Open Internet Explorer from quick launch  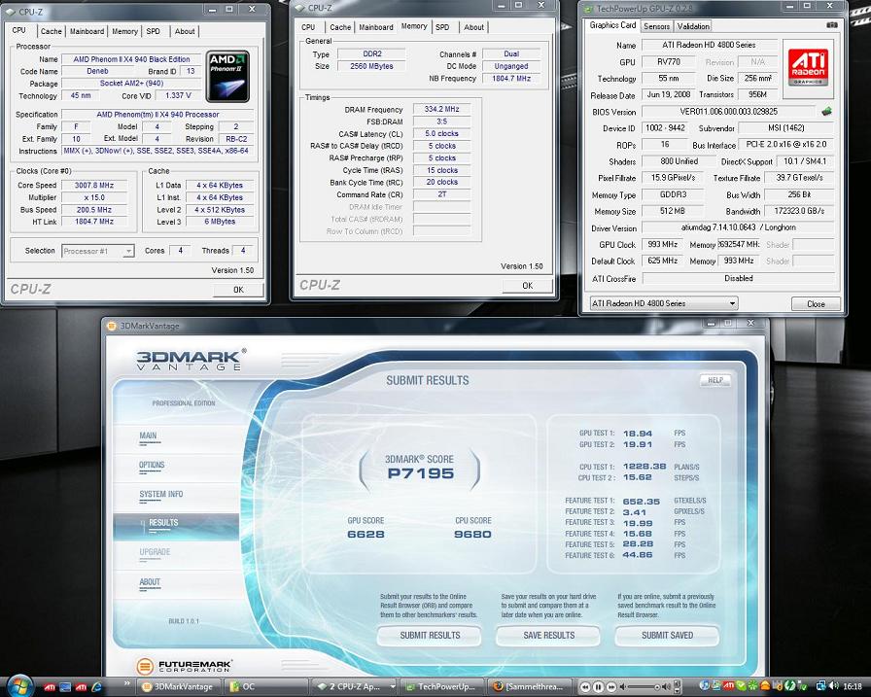[96, 686]
